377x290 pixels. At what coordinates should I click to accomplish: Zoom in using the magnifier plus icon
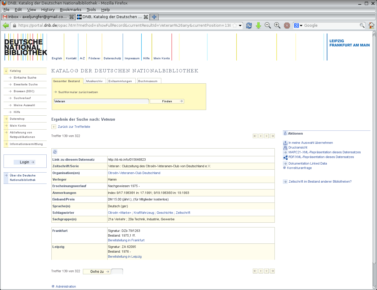(x=277, y=26)
